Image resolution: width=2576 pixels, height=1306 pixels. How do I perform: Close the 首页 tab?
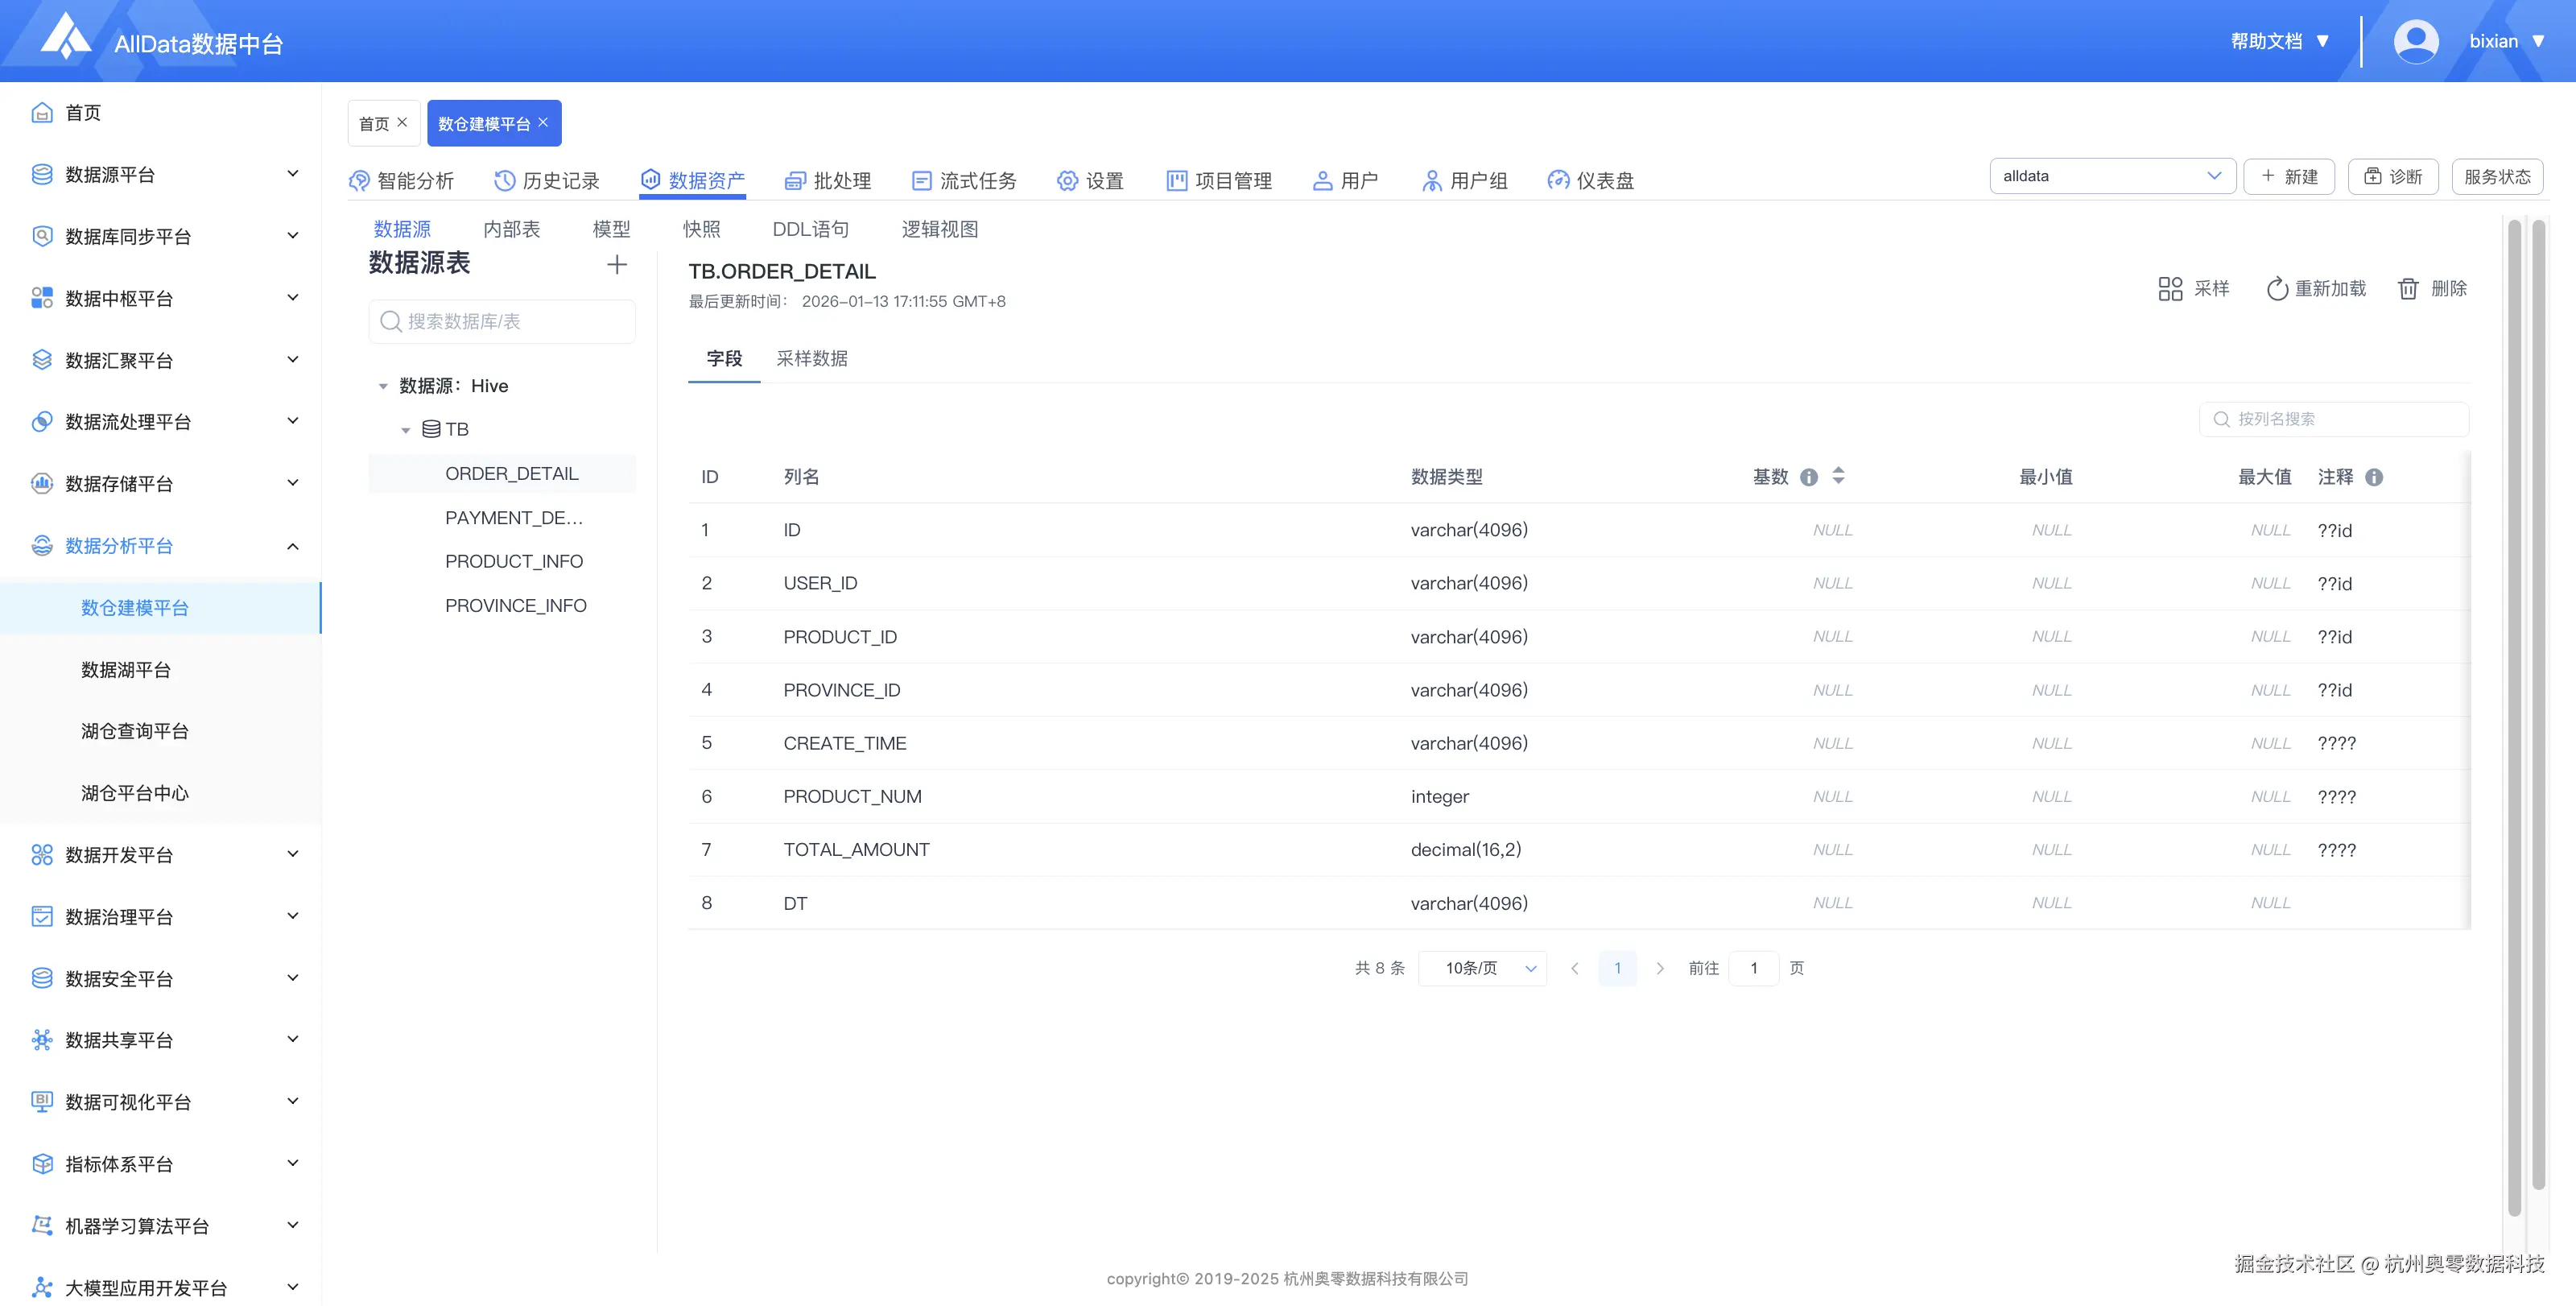(402, 122)
